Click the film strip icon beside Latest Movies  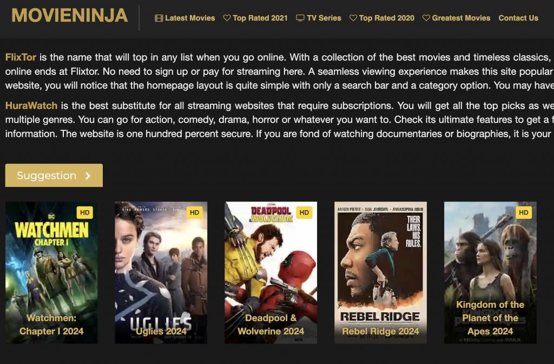point(159,18)
